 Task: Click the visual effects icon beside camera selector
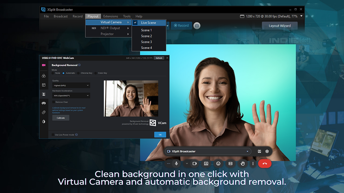(x=259, y=151)
